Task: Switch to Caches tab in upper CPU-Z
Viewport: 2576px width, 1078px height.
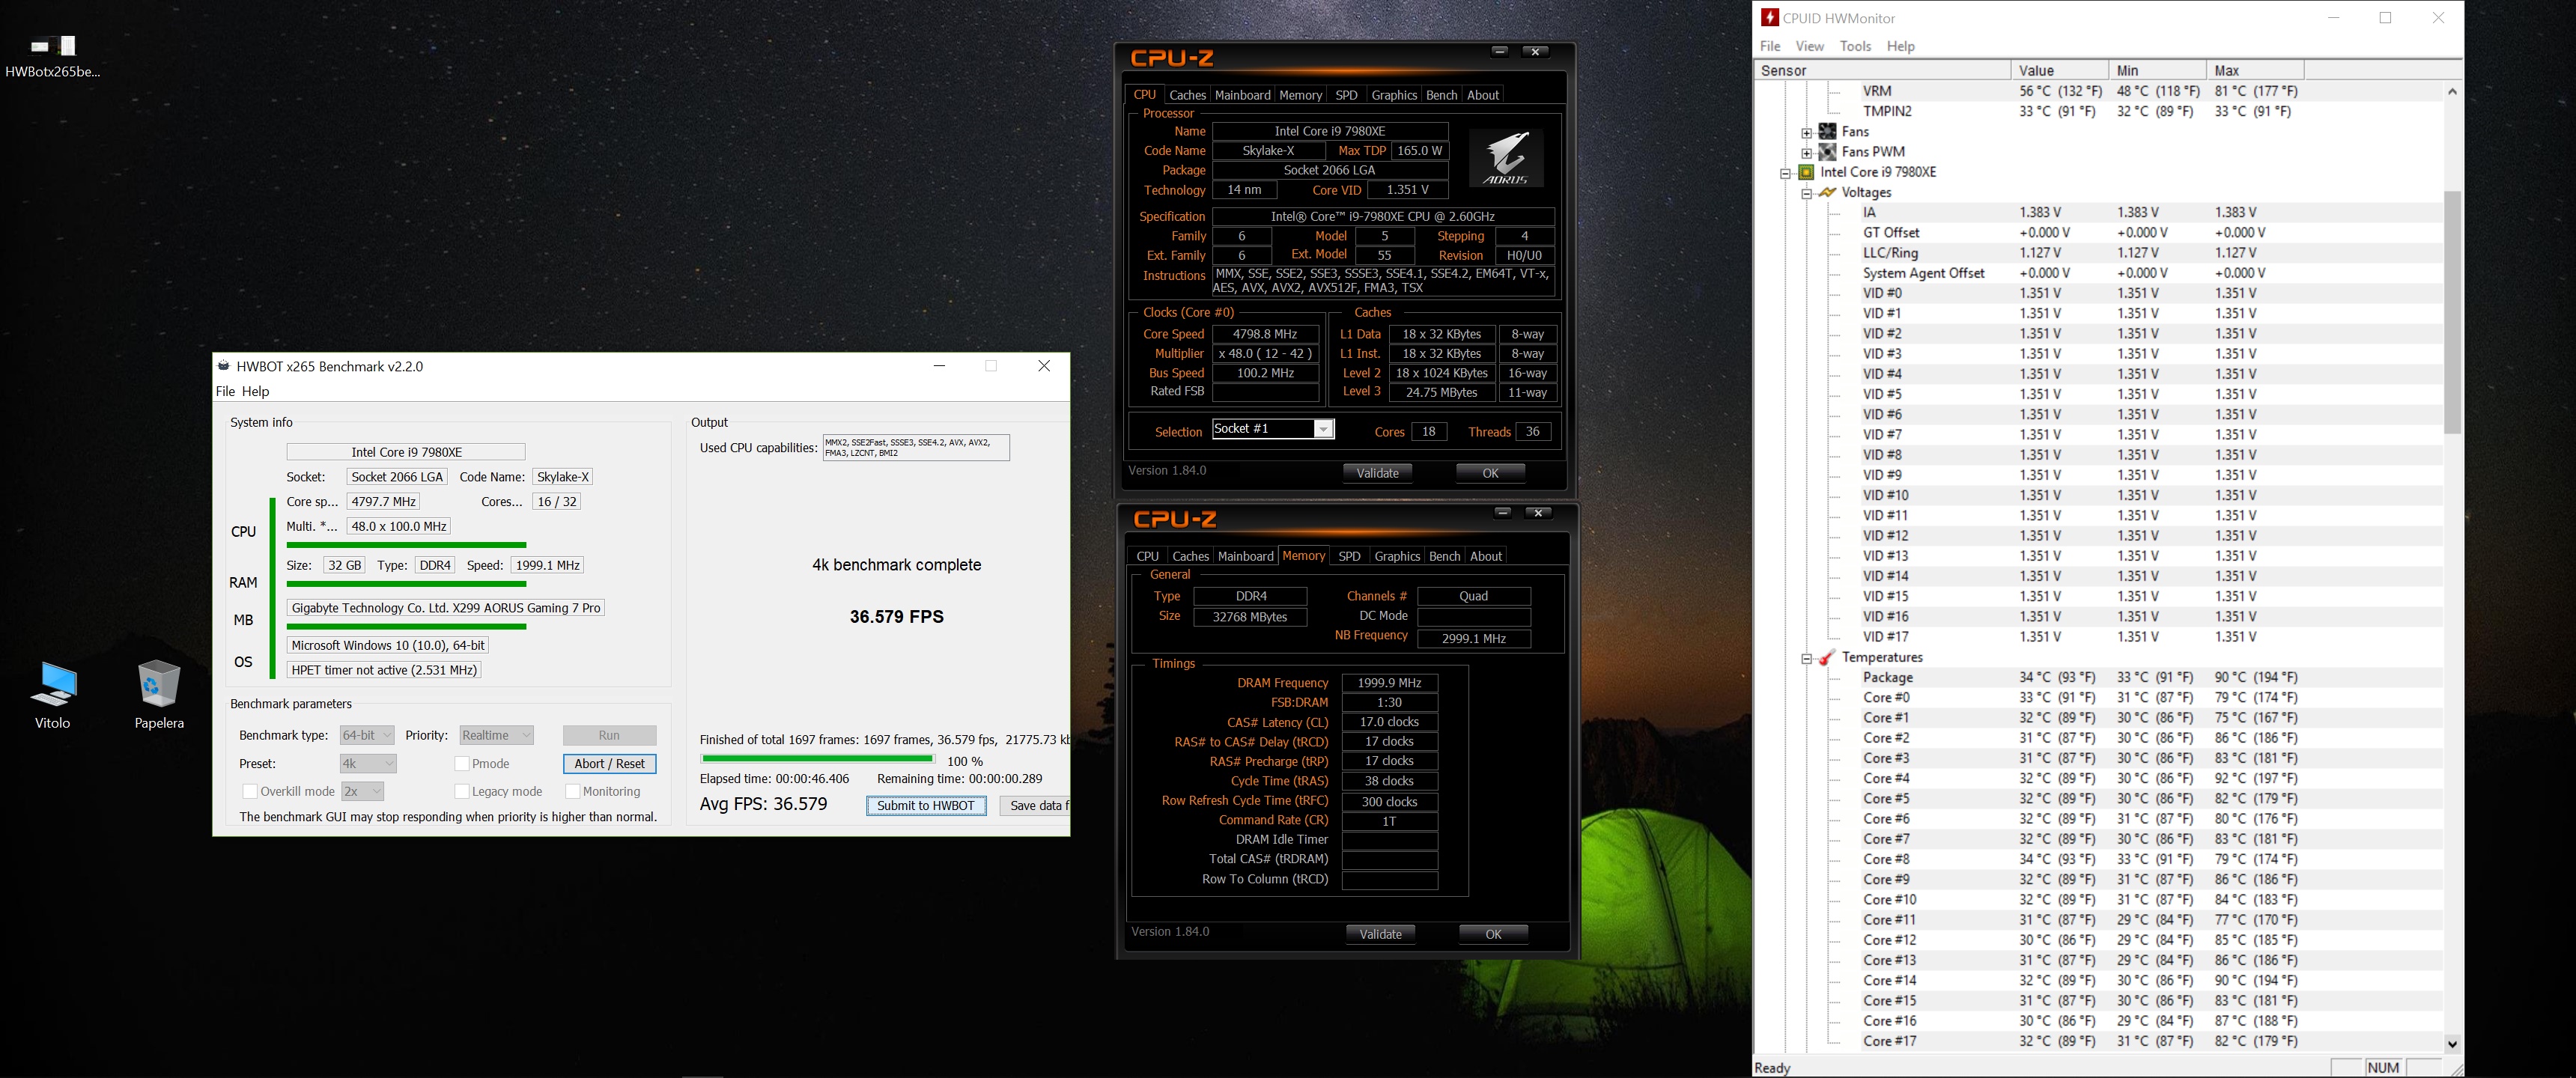Action: 1187,95
